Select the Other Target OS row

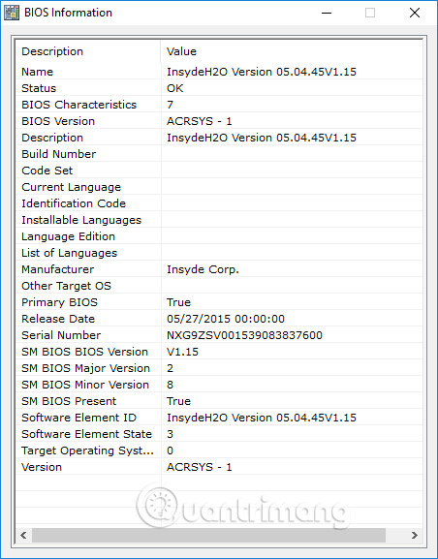[219, 286]
